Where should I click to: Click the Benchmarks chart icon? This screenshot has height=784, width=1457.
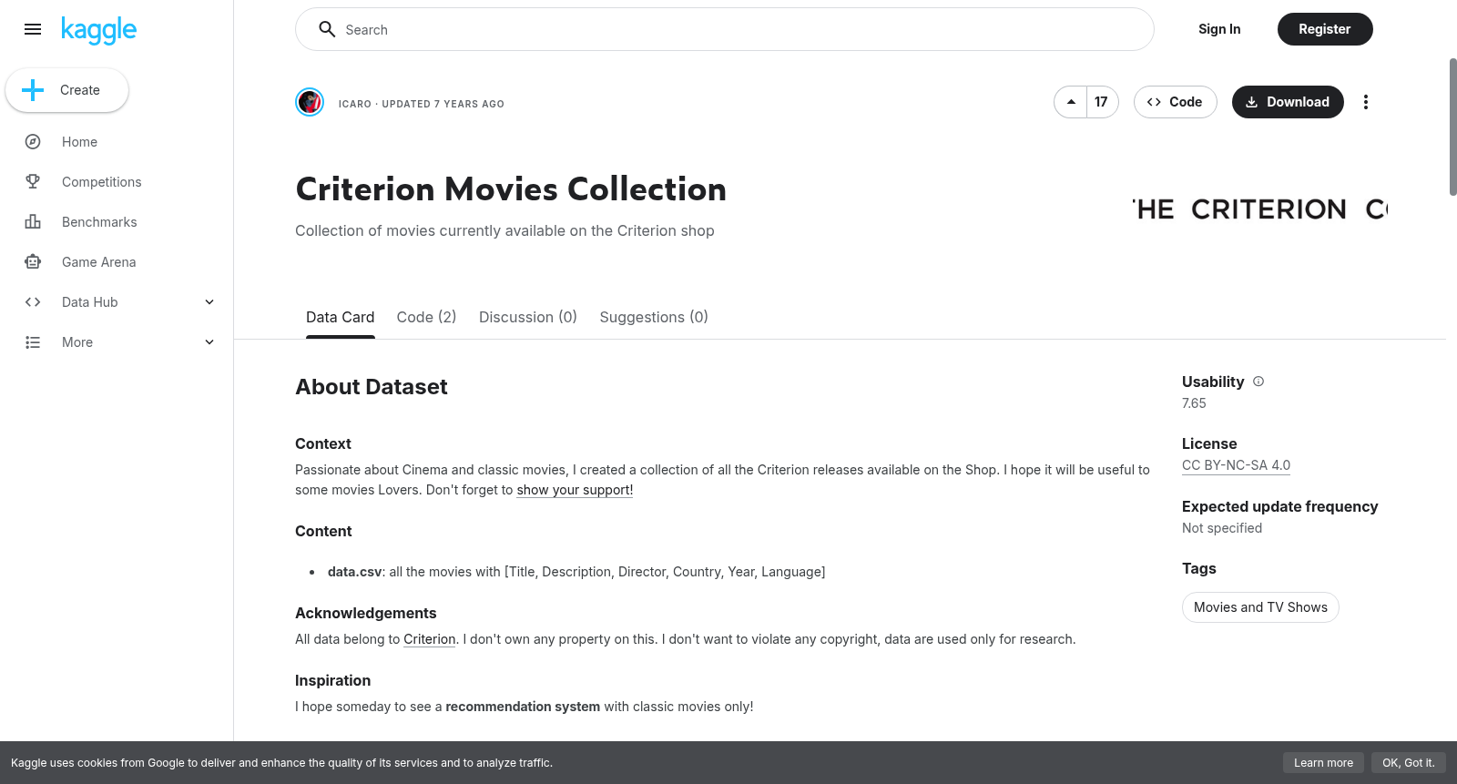pyautogui.click(x=33, y=222)
